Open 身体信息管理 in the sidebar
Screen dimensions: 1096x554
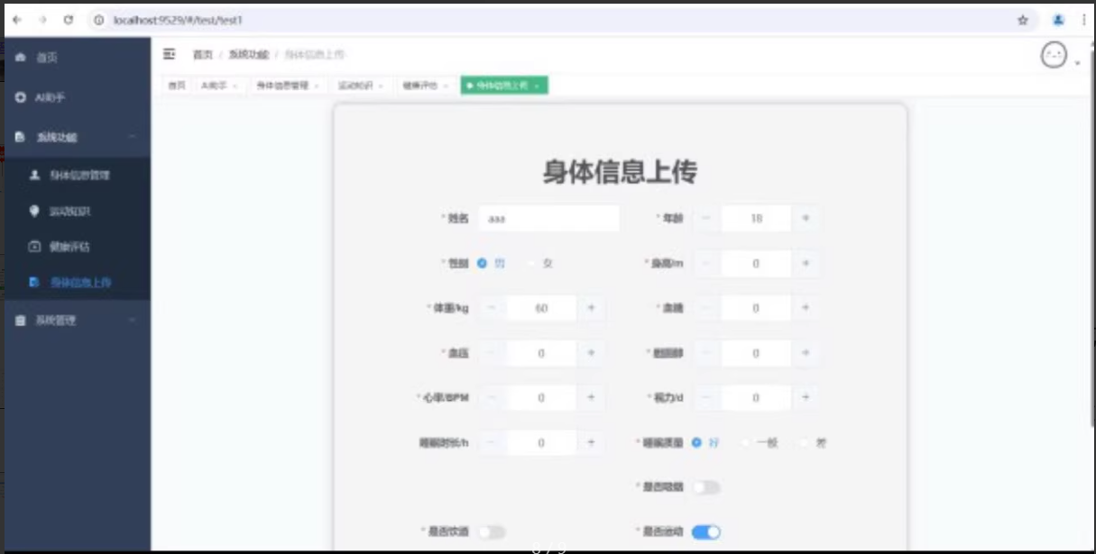pyautogui.click(x=76, y=175)
